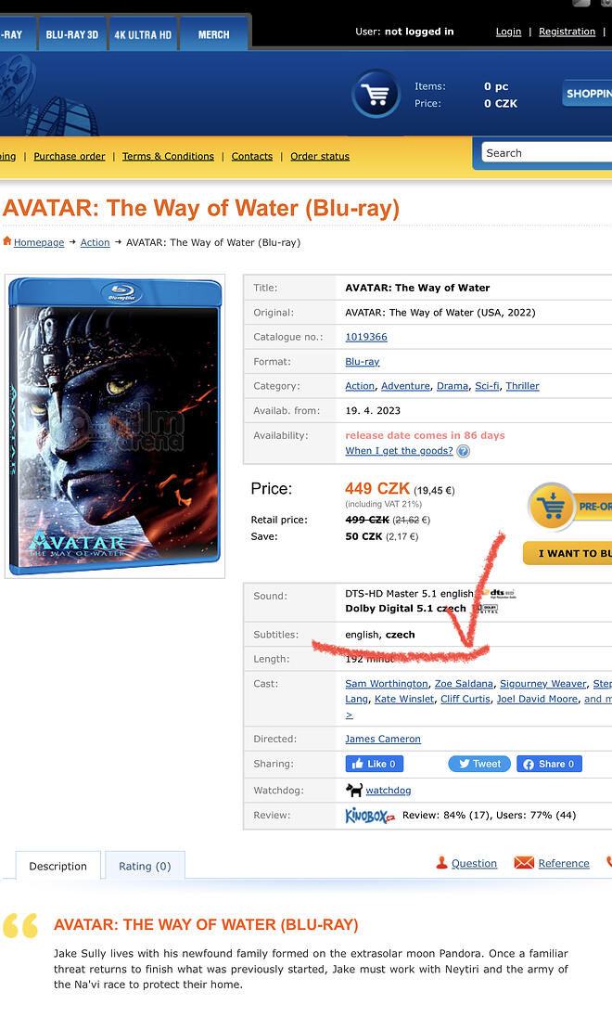Click the Terms & Conditions link
Viewport: 612px width, 1030px height.
coord(168,156)
